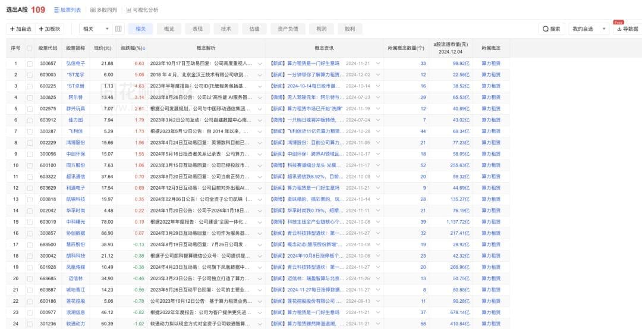Expand 概念解析 chevron for 阿尔特 row
This screenshot has height=329, width=642.
tap(260, 97)
